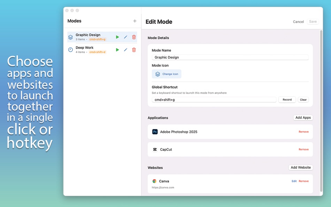Click the Adobe Photoshop app icon

pos(155,132)
